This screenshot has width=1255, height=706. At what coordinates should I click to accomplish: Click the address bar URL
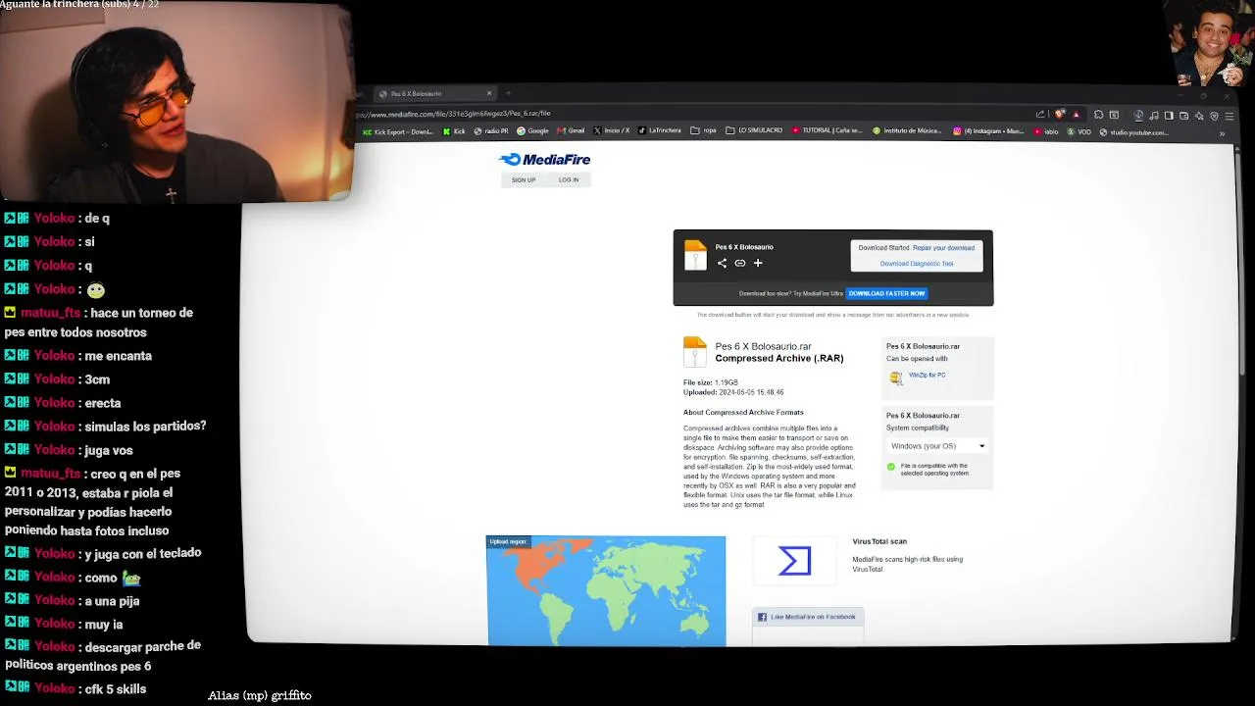pos(453,114)
